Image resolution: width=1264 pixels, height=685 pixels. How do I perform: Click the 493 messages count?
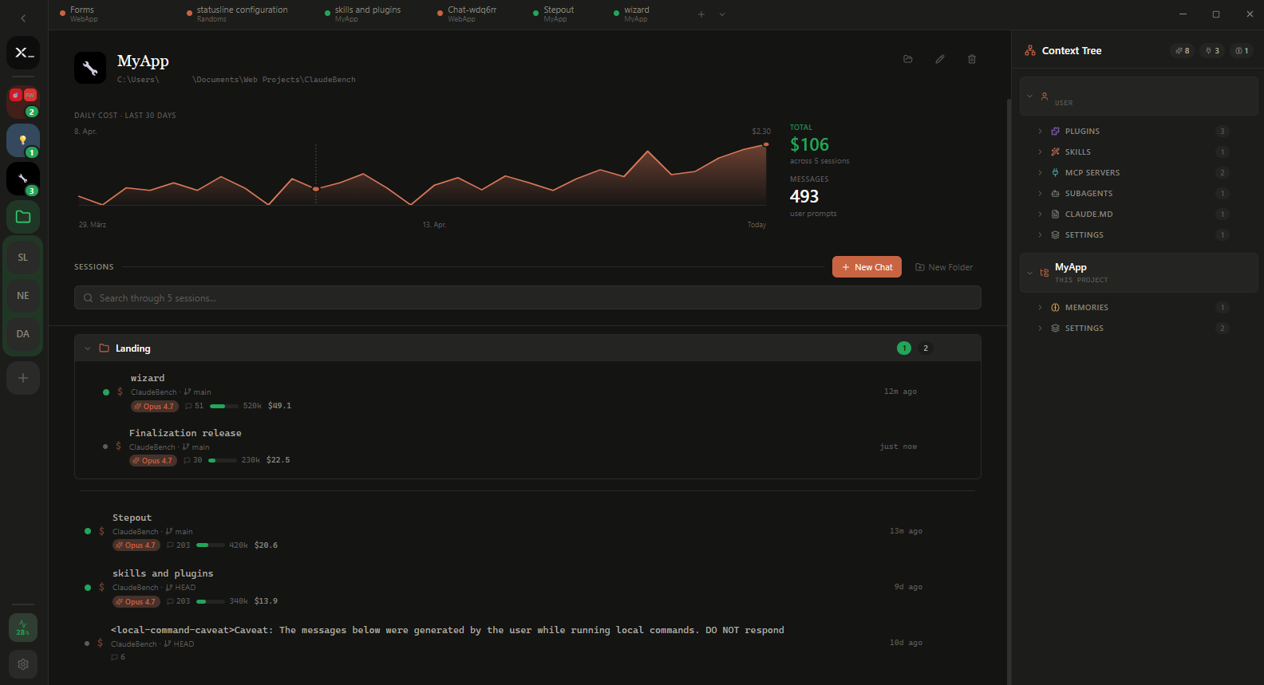pos(804,196)
